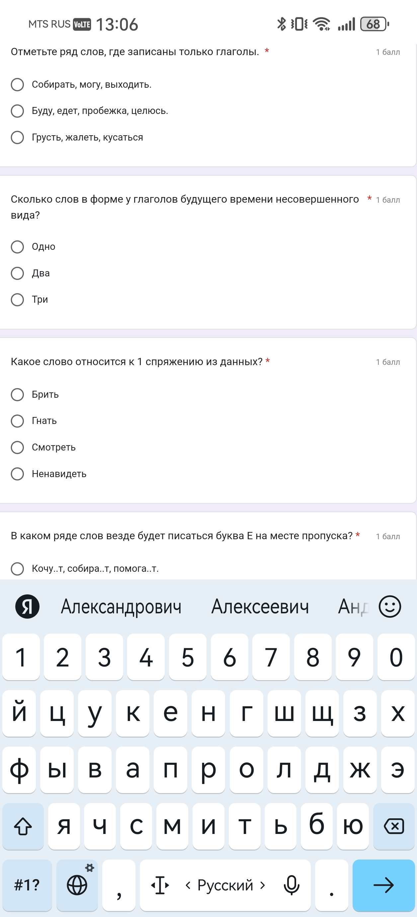Tap the shift arrow key
Screen dimensions: 417x917
click(23, 826)
